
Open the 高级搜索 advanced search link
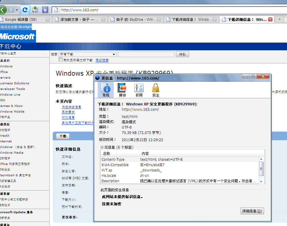(102, 60)
